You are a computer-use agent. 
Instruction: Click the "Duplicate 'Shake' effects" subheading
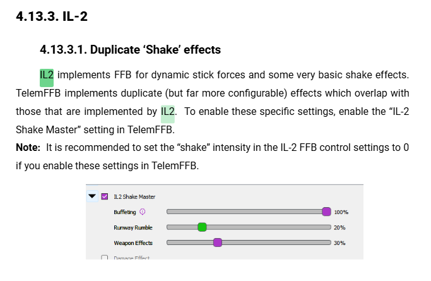pyautogui.click(x=130, y=49)
